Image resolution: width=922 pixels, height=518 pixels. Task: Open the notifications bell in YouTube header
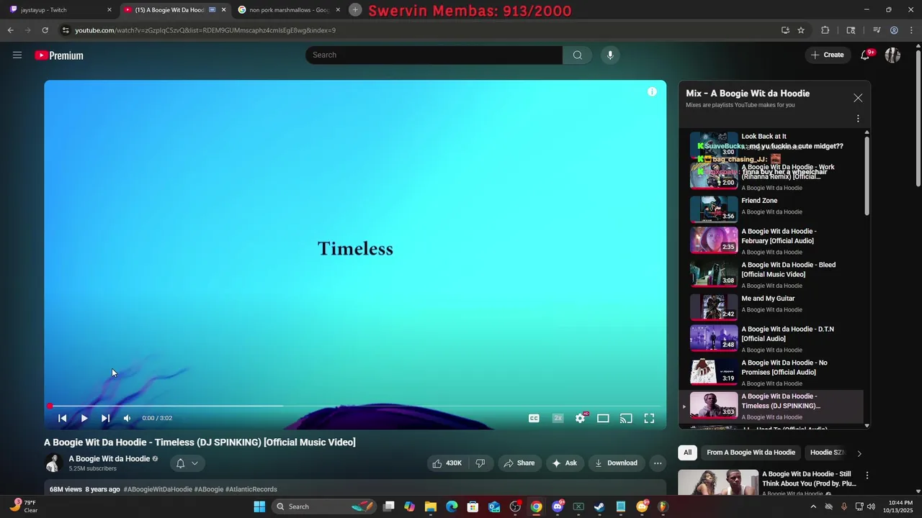(866, 55)
